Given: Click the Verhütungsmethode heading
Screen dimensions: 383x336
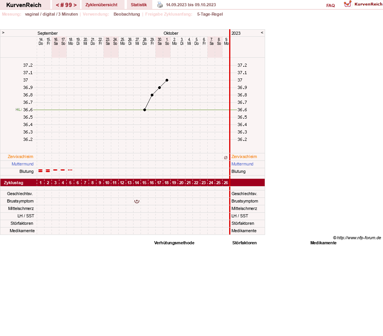Looking at the screenshot, I should [174, 243].
